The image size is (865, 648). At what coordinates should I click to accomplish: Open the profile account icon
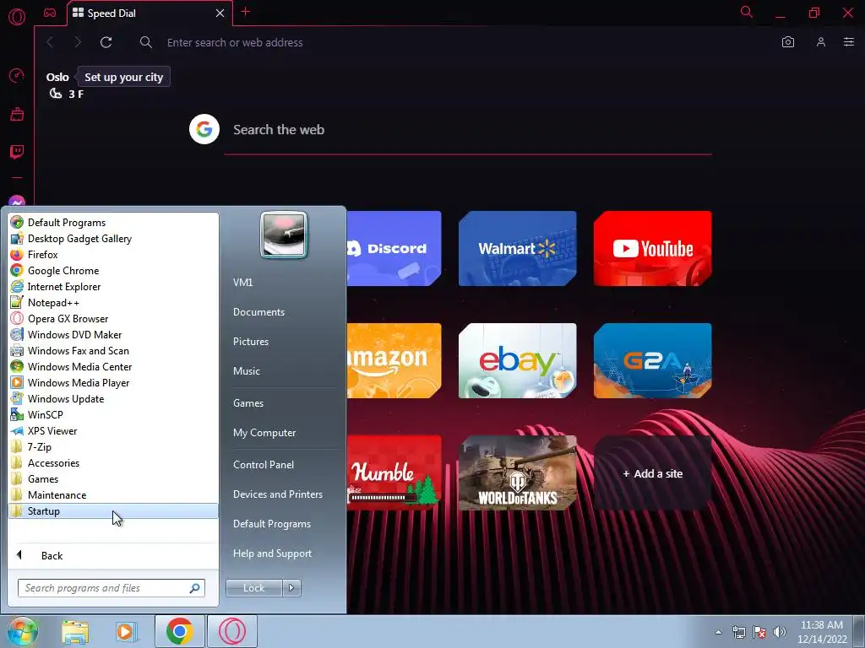(x=821, y=42)
